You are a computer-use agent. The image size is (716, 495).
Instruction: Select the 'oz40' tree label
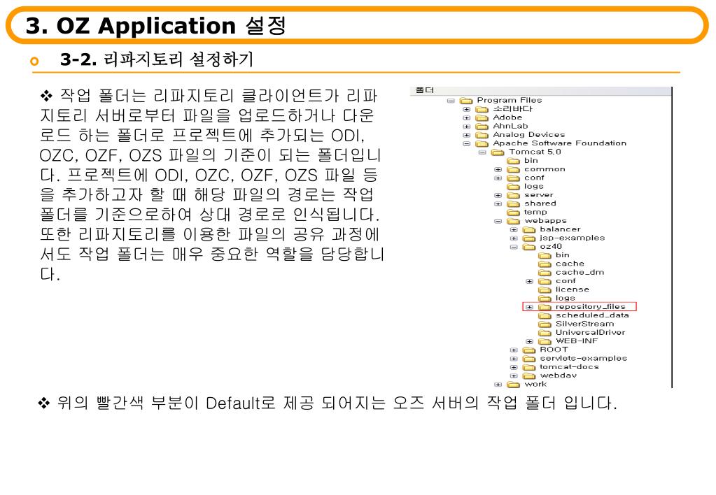pos(551,247)
